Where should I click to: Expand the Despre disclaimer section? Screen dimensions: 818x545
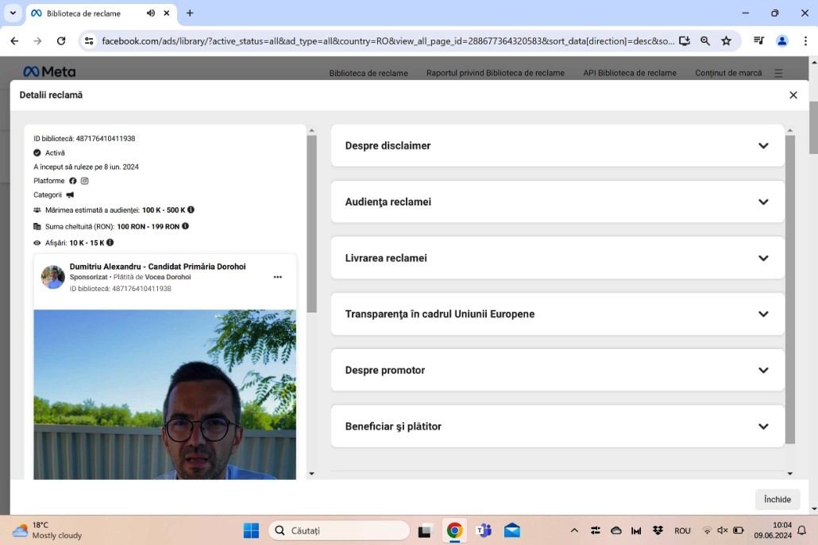tap(557, 146)
